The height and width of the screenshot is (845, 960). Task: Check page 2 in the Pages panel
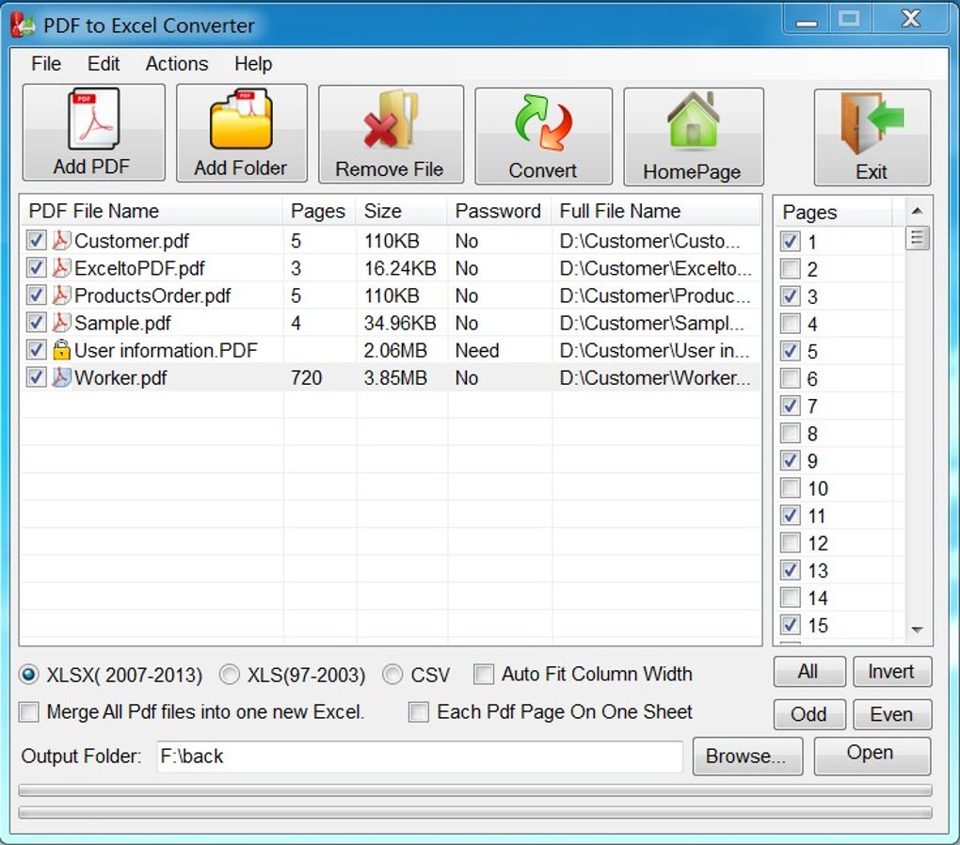pyautogui.click(x=790, y=269)
